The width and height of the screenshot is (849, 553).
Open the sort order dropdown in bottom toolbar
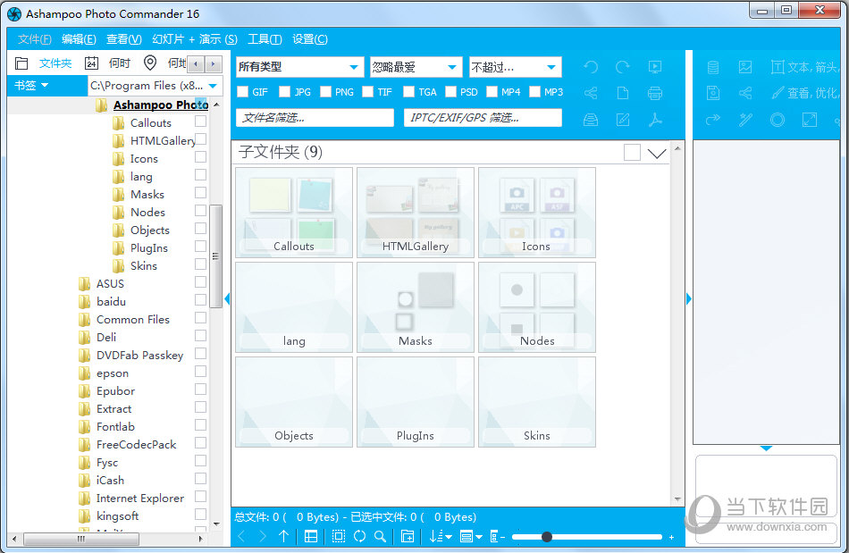tap(441, 536)
